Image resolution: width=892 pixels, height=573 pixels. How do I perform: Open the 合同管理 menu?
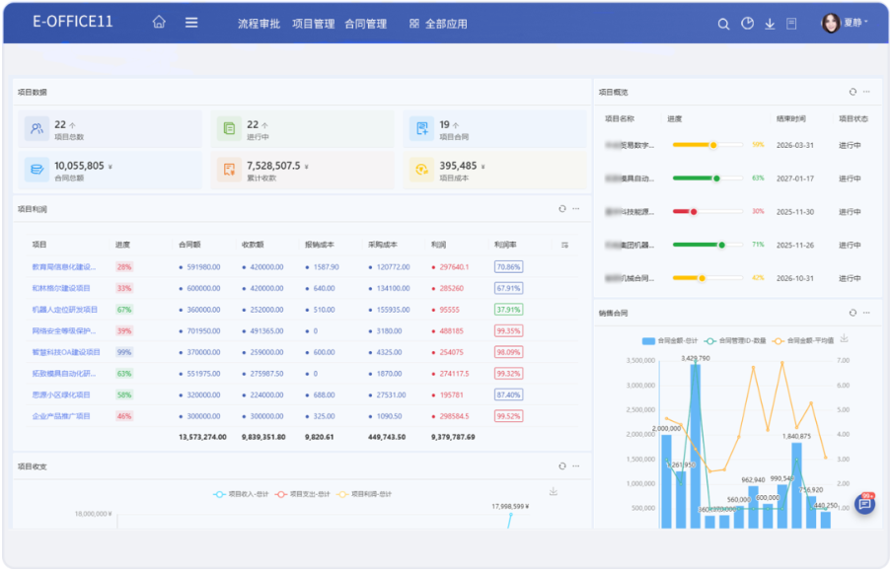365,24
